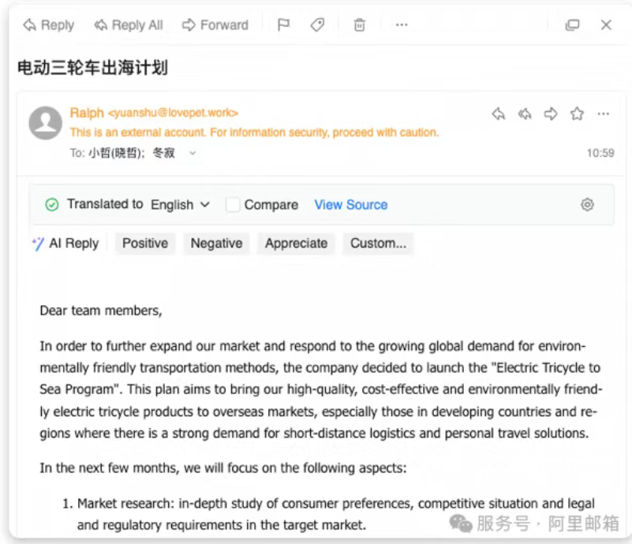
Task: Click the reply-all icon in sender header
Action: [525, 114]
